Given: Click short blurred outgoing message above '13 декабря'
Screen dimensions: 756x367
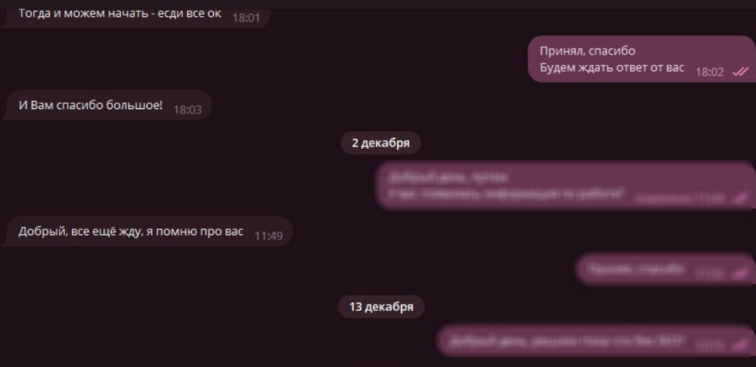Looking at the screenshot, I should pos(666,269).
